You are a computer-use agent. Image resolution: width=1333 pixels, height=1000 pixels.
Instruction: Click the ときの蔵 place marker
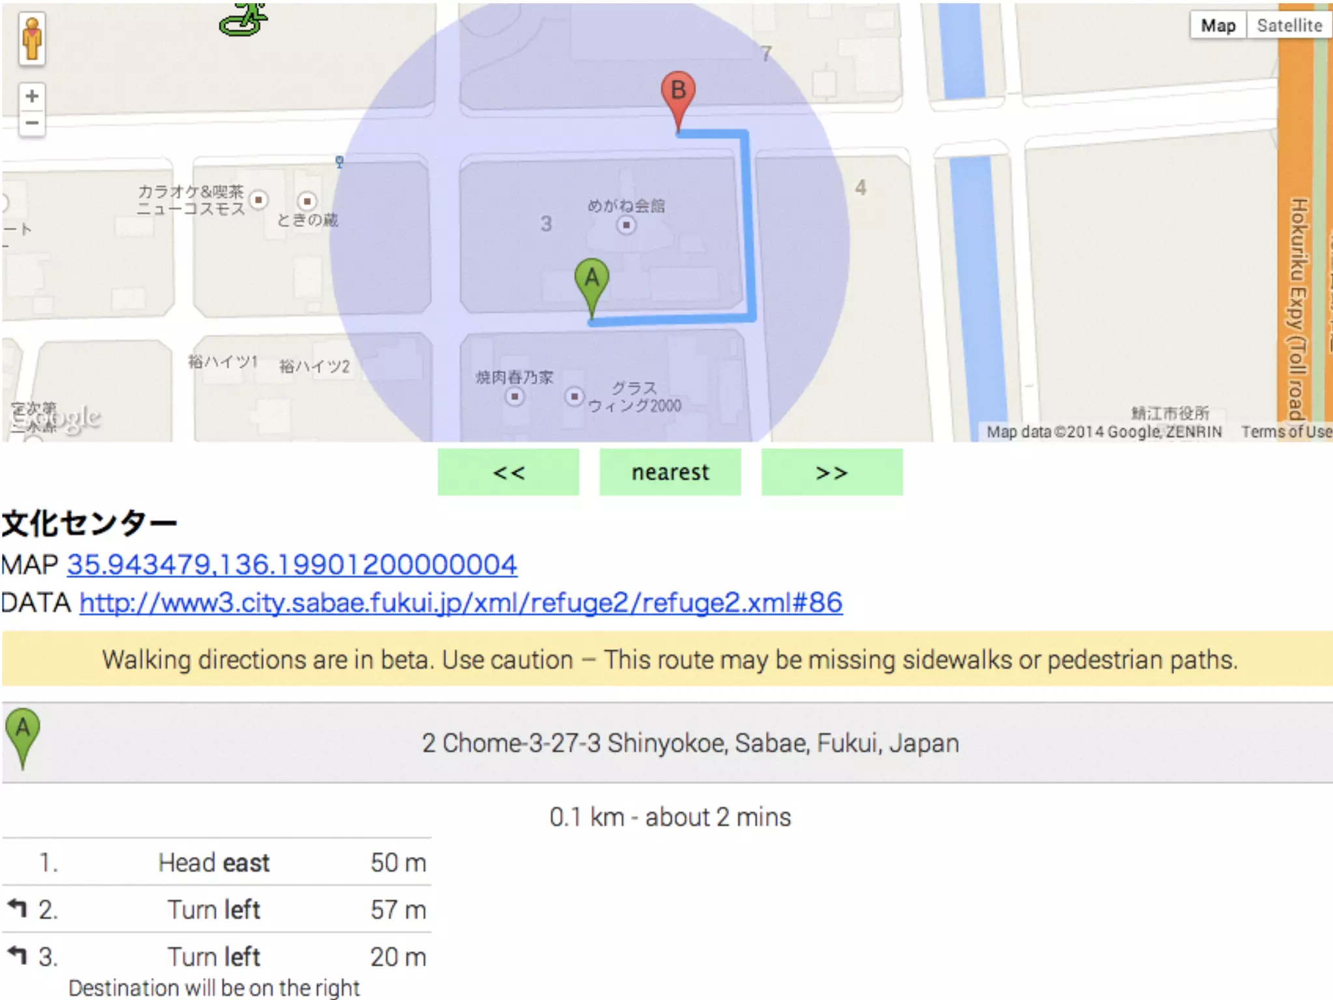click(307, 201)
